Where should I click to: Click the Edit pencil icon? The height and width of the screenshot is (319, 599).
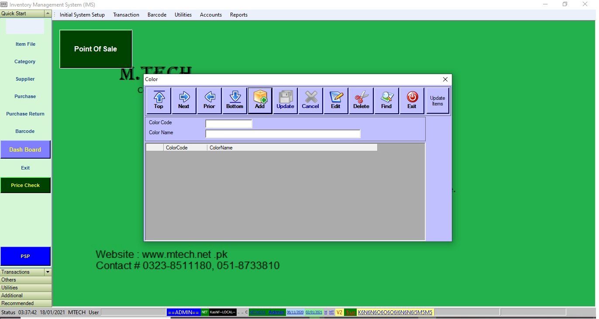pos(336,97)
